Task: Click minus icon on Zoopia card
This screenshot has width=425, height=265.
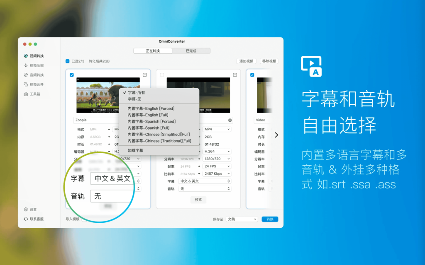Action: point(145,75)
